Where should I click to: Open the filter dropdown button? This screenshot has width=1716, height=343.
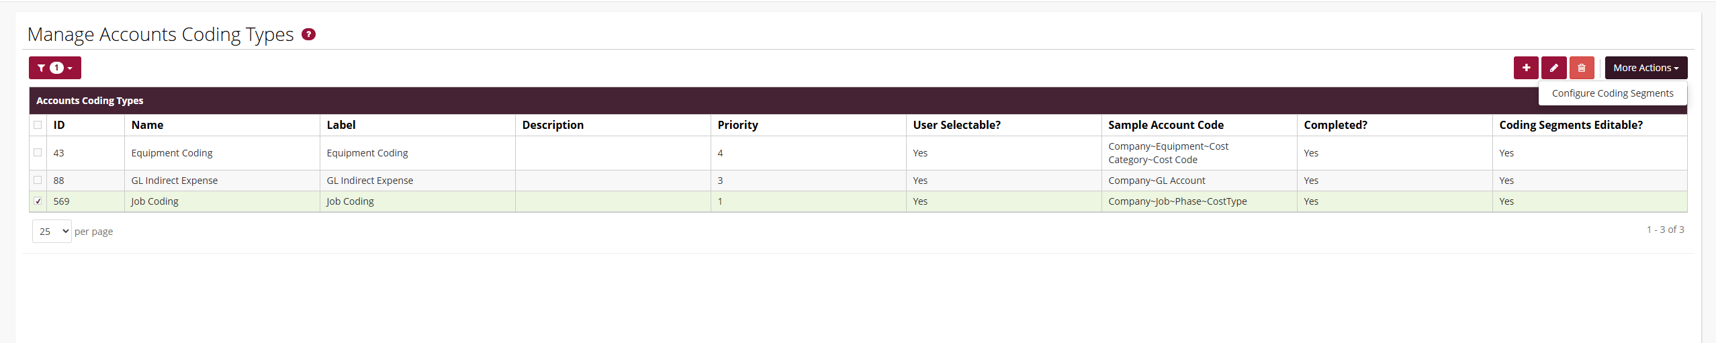pos(55,68)
